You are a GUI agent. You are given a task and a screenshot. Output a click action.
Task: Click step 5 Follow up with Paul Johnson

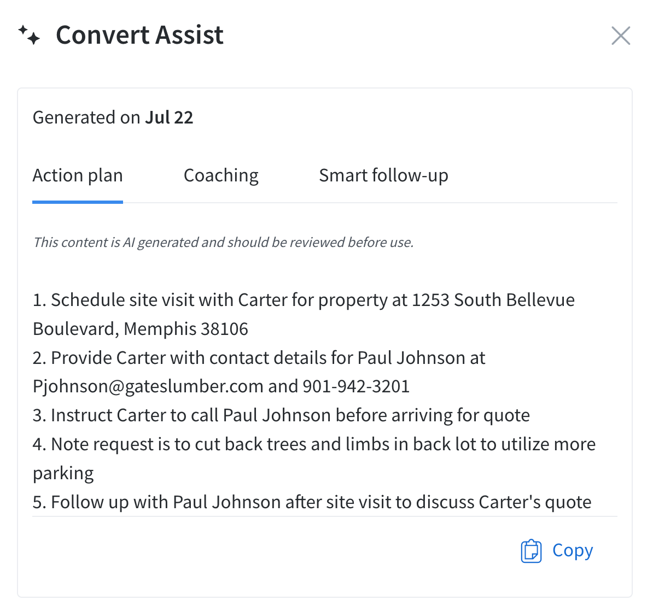[312, 502]
